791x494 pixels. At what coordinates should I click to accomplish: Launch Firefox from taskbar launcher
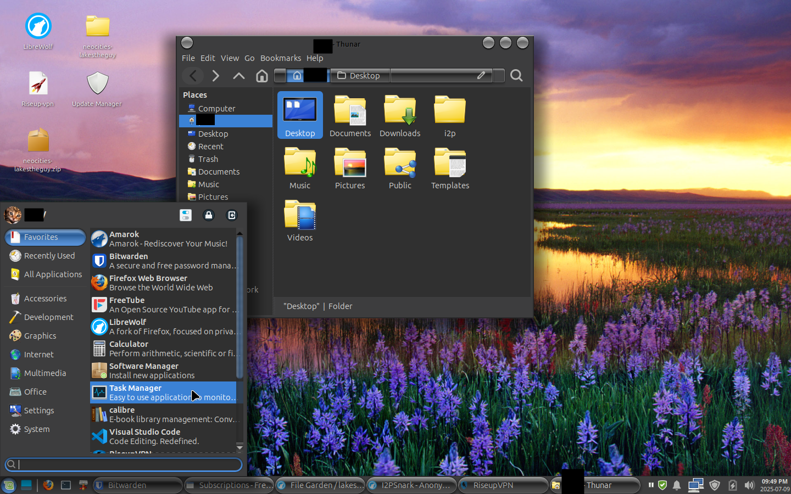[48, 485]
